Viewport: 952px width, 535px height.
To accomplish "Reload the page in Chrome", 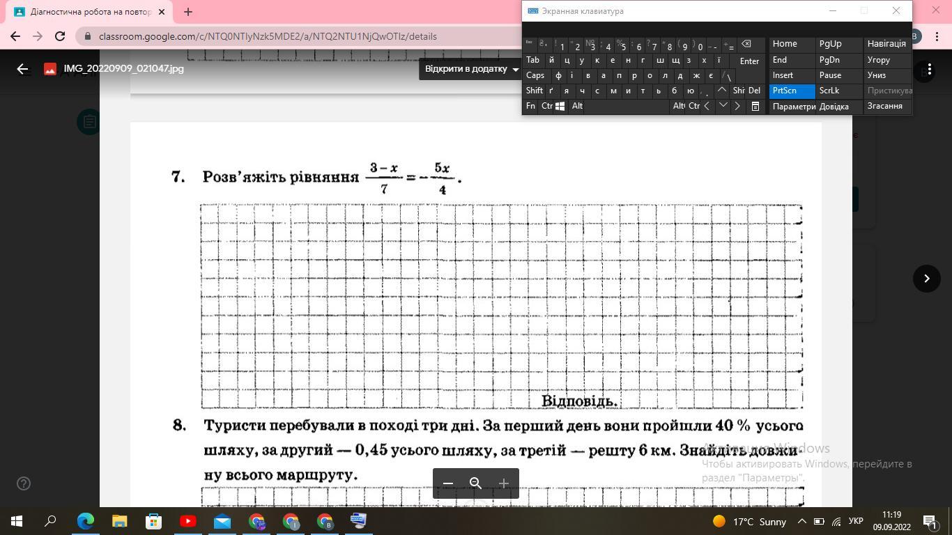I will [60, 36].
